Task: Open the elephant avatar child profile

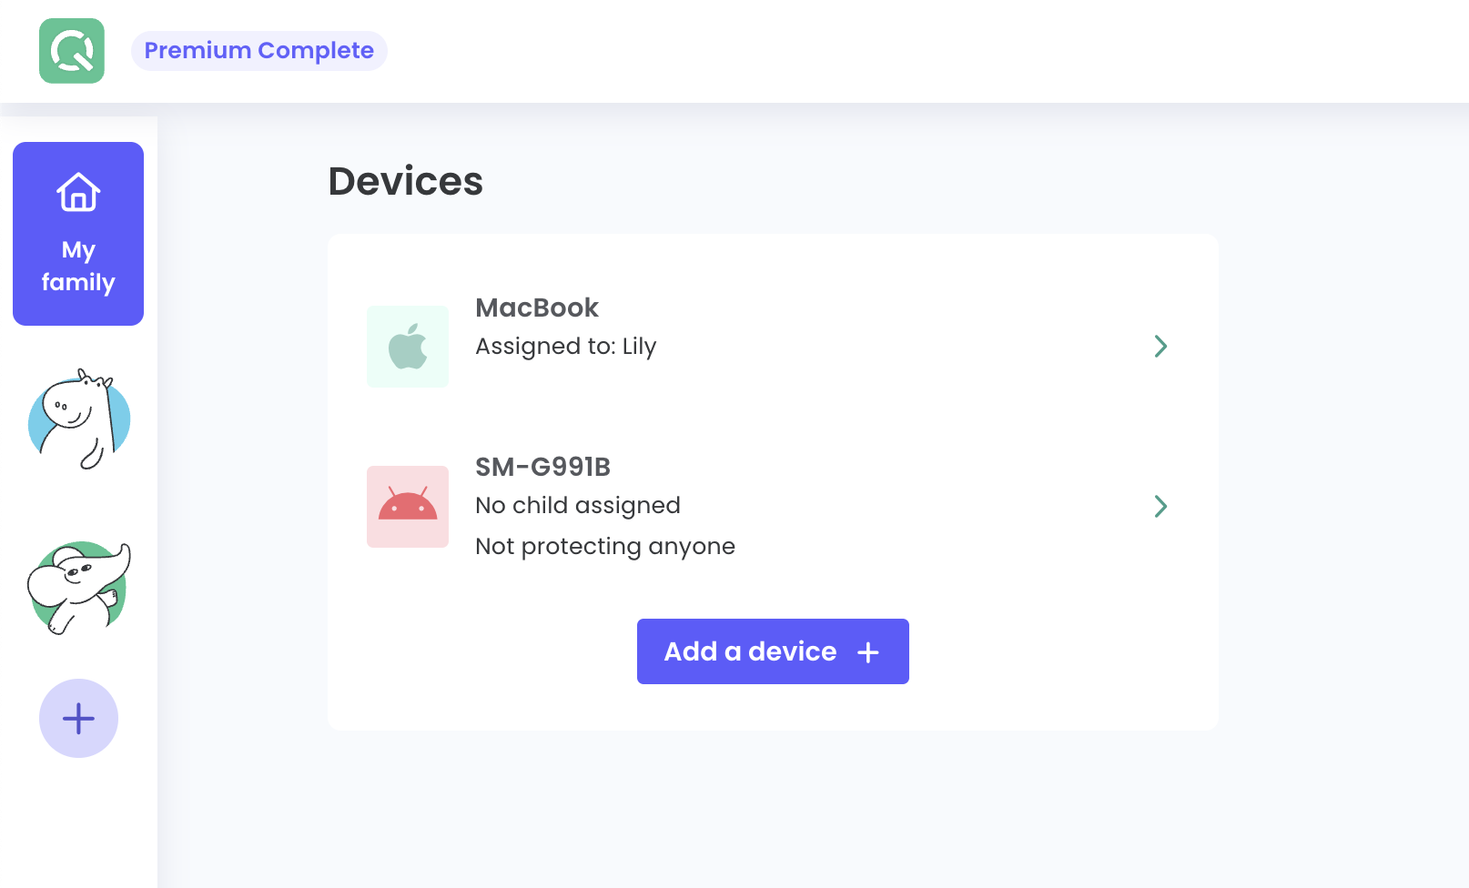Action: [79, 588]
